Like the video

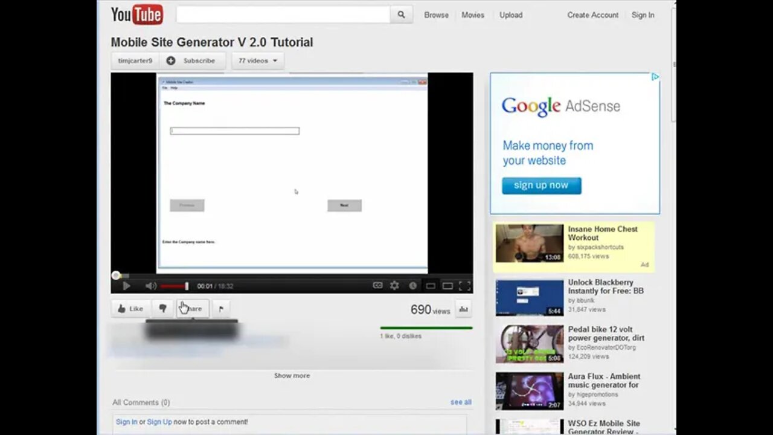[x=130, y=309]
